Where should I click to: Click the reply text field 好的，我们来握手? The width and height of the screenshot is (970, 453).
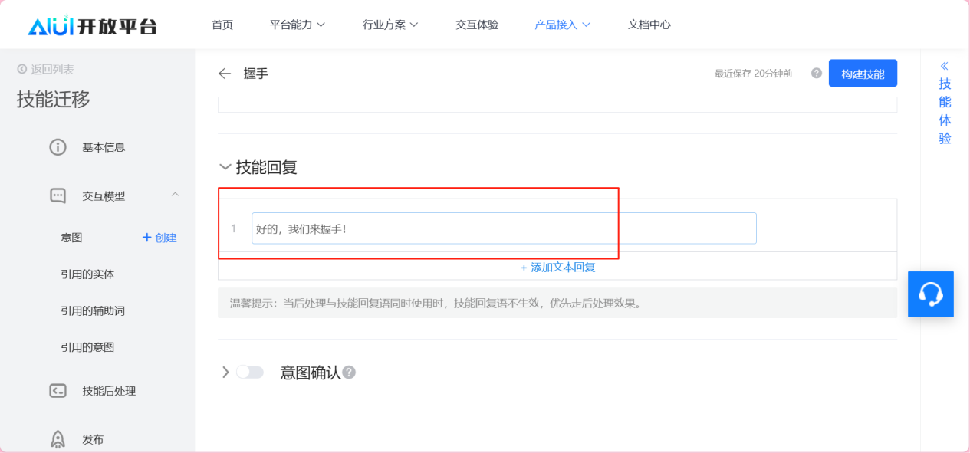[x=503, y=228]
